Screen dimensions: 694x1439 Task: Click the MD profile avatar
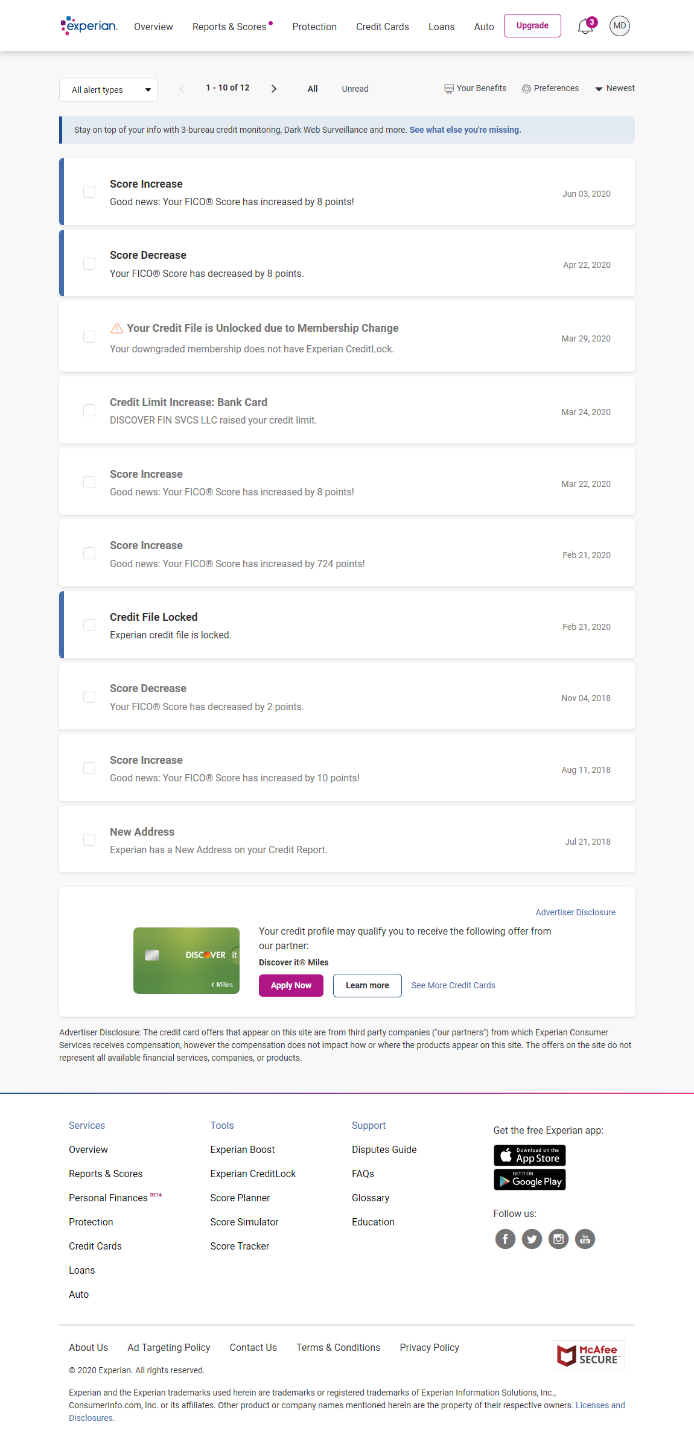click(619, 26)
